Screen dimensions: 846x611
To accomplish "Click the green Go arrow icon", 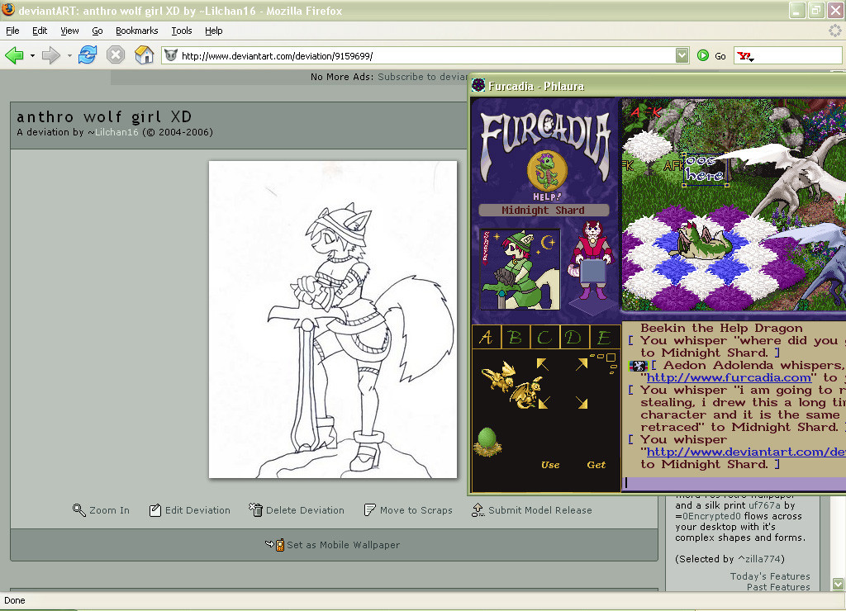I will tap(702, 55).
